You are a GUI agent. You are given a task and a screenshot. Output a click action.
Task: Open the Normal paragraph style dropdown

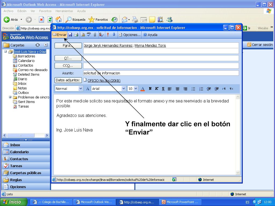pyautogui.click(x=81, y=89)
